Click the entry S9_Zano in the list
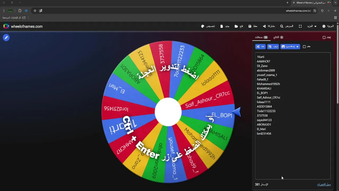This screenshot has height=191, width=339. pyautogui.click(x=262, y=66)
